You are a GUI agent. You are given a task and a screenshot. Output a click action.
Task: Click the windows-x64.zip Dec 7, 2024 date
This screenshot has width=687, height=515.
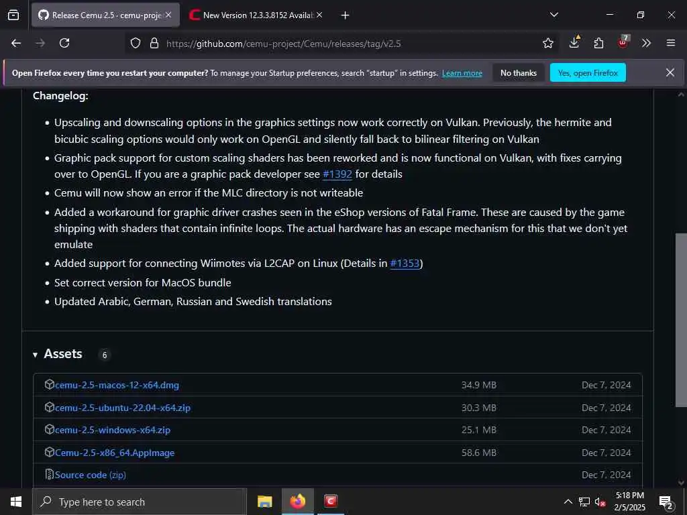point(606,430)
